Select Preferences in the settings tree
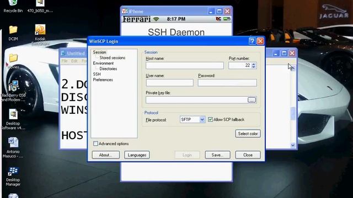The width and height of the screenshot is (353, 198). [103, 80]
